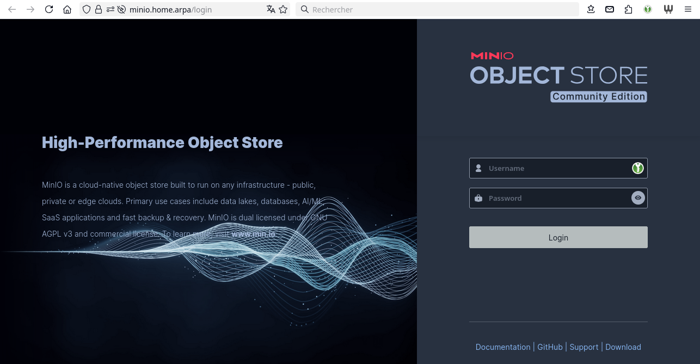Toggle password visibility with eye icon
The width and height of the screenshot is (700, 364).
(x=638, y=198)
